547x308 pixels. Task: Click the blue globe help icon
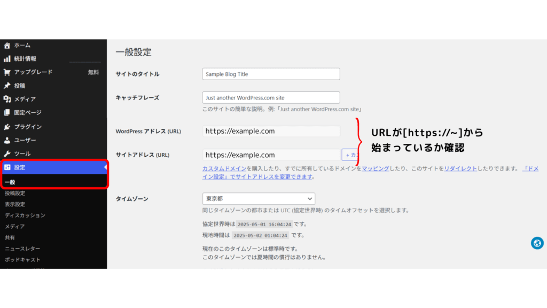tap(537, 243)
